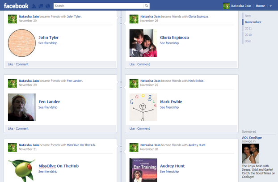Viewport: 278px width, 182px height.
Task: See friendship with John Tyler
Action: [x=48, y=43]
